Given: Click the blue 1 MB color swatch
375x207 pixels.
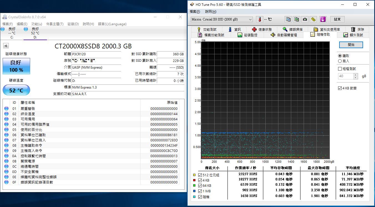Looking at the screenshot, I should point(195,191).
